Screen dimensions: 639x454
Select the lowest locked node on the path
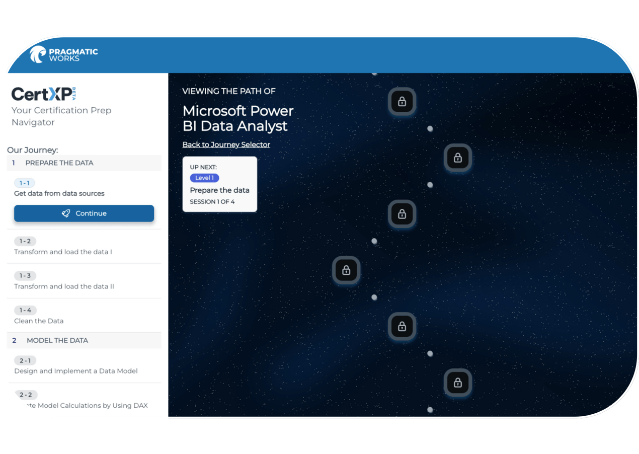[x=458, y=383]
